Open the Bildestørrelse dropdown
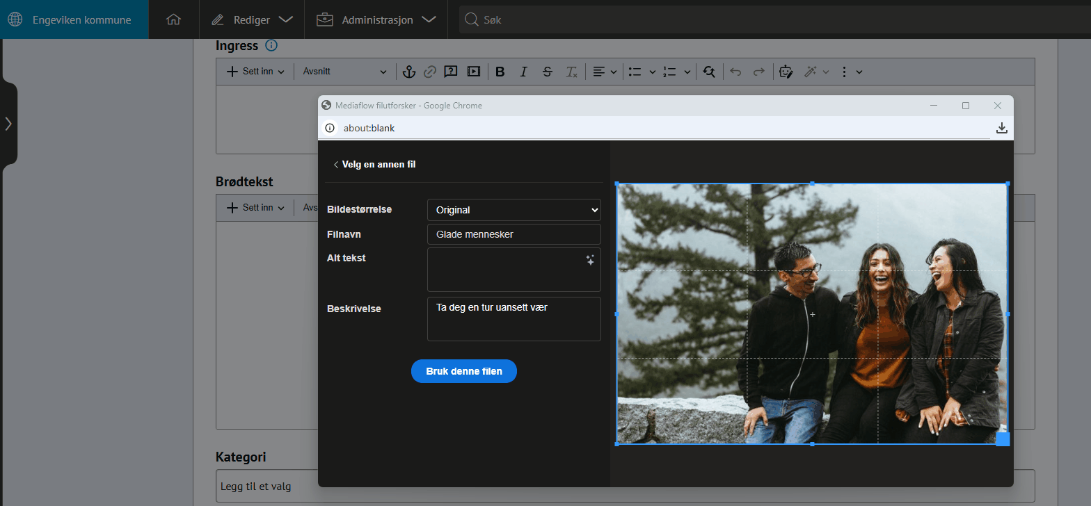The height and width of the screenshot is (506, 1091). [x=513, y=210]
